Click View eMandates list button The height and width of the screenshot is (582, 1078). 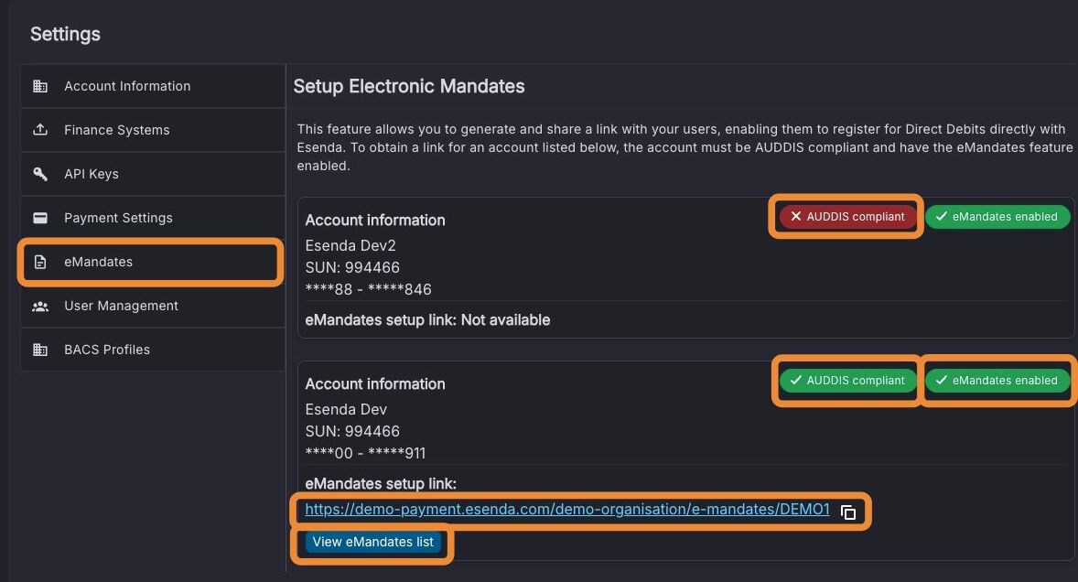pyautogui.click(x=372, y=542)
